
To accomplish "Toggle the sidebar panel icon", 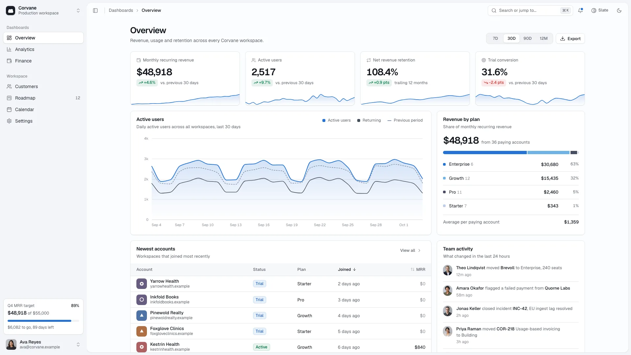I will coord(95,11).
